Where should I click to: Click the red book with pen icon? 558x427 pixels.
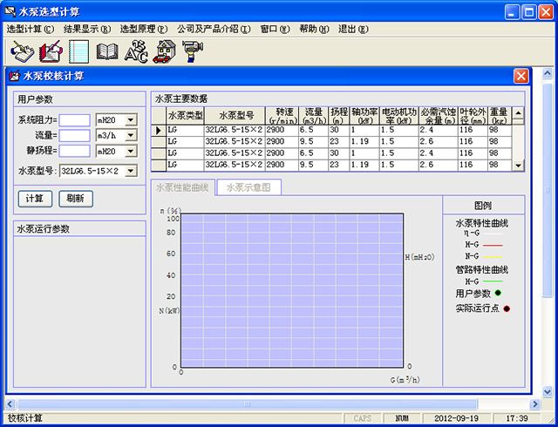pos(50,51)
